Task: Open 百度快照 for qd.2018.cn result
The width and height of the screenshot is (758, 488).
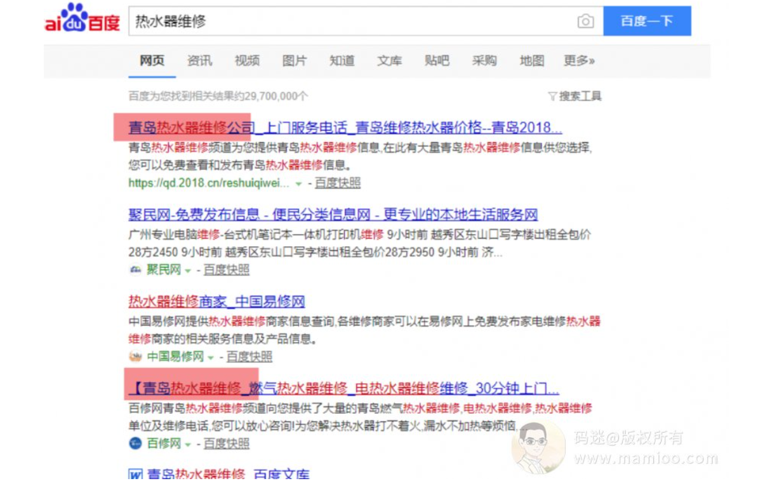Action: tap(338, 183)
